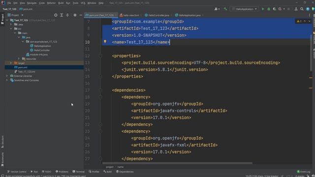This screenshot has height=177, width=315.
Task: Click the stop process square icon
Action: click(289, 9)
